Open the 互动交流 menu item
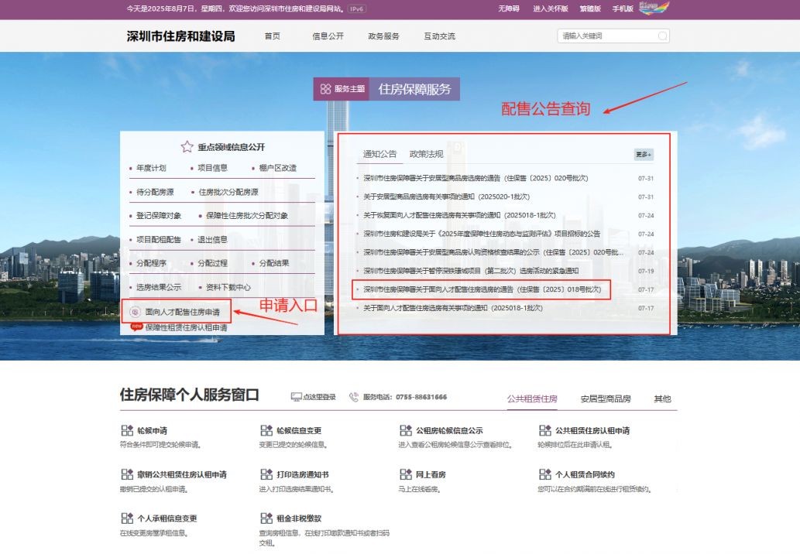 [439, 36]
